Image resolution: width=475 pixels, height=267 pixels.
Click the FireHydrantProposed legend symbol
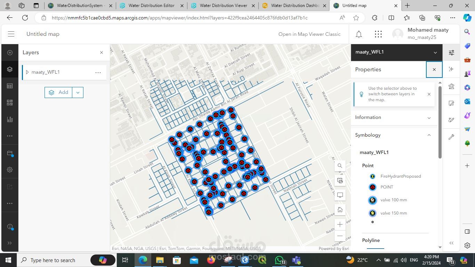pos(373,176)
